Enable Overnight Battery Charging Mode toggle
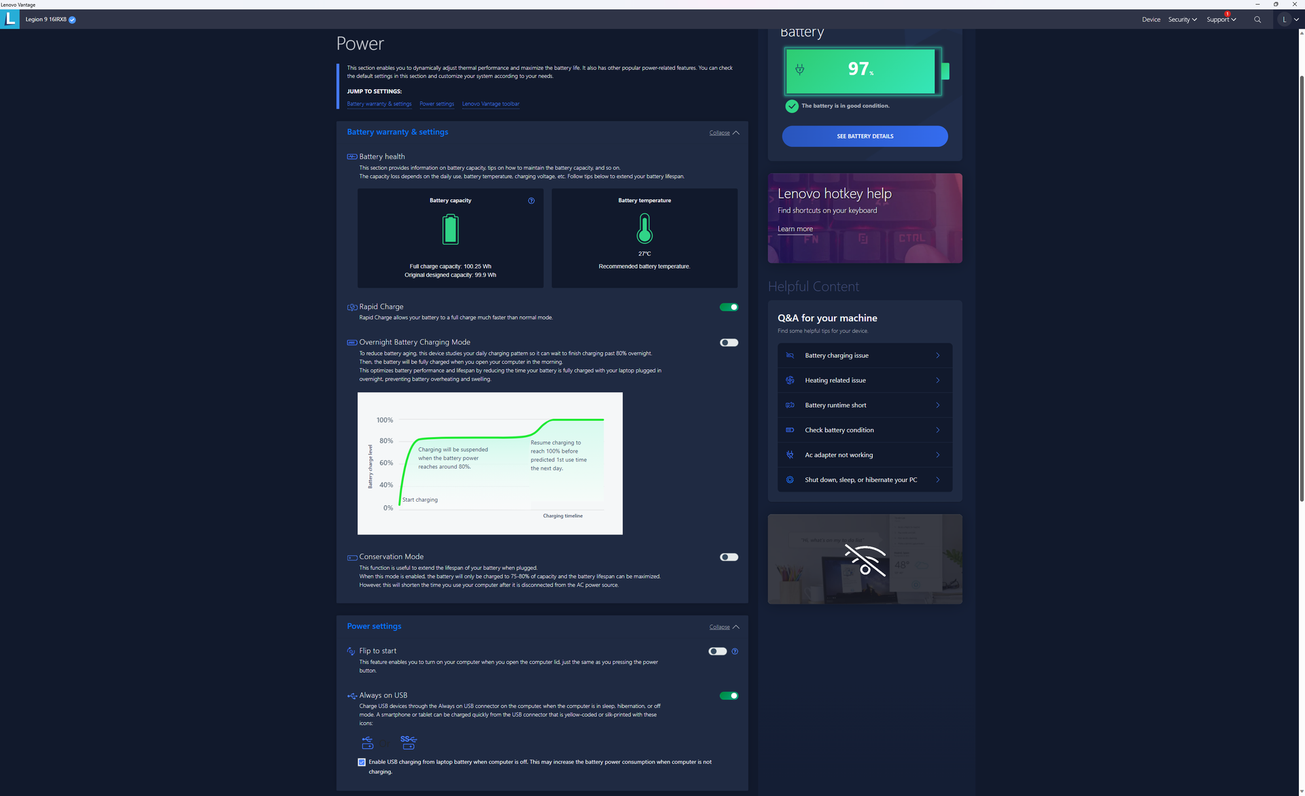This screenshot has width=1305, height=796. (729, 343)
